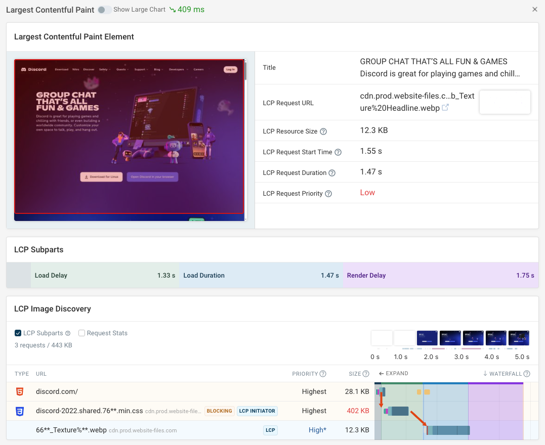Click the first blank filmstrip frame

[382, 338]
